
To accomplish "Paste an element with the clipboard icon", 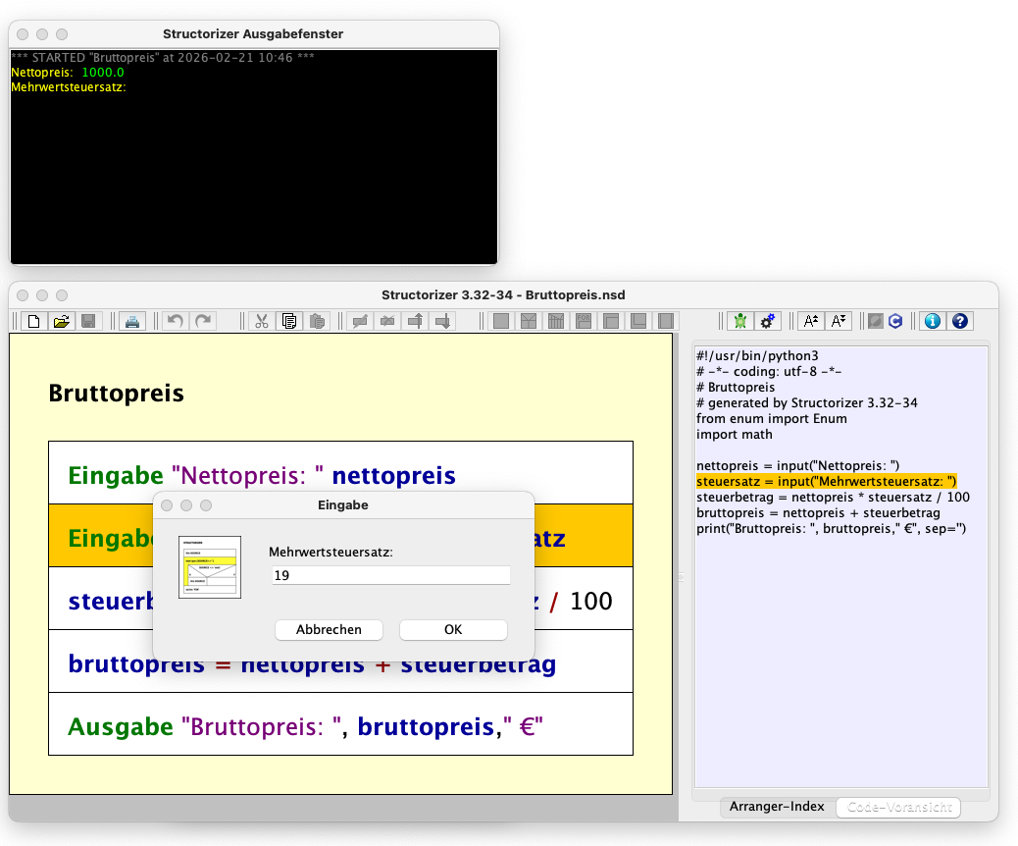I will coord(318,321).
